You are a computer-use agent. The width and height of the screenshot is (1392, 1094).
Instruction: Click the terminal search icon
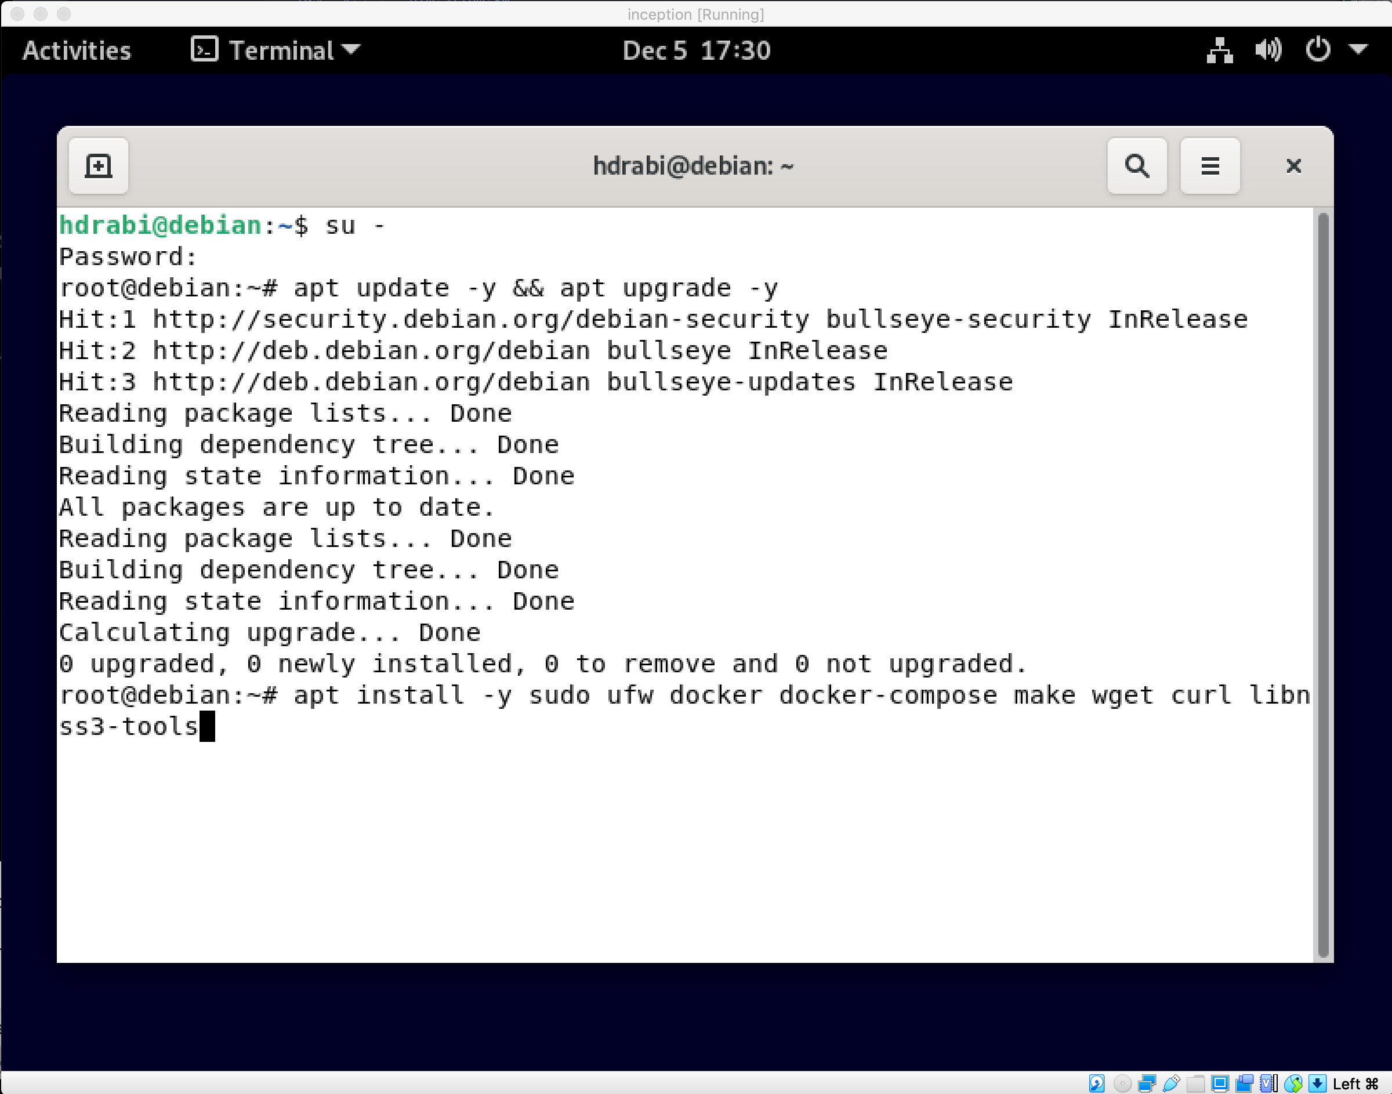[1137, 166]
